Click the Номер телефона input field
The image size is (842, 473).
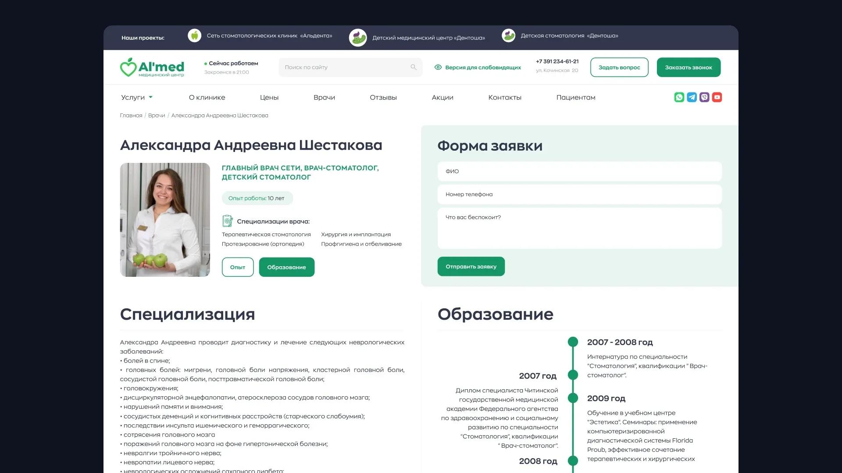point(579,194)
